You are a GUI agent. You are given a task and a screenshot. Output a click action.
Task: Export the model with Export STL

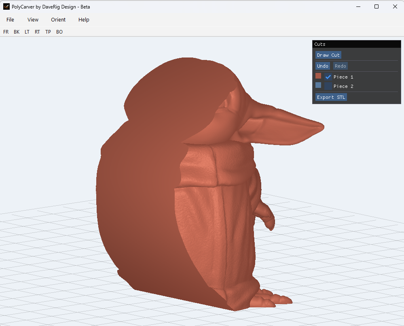tap(331, 97)
